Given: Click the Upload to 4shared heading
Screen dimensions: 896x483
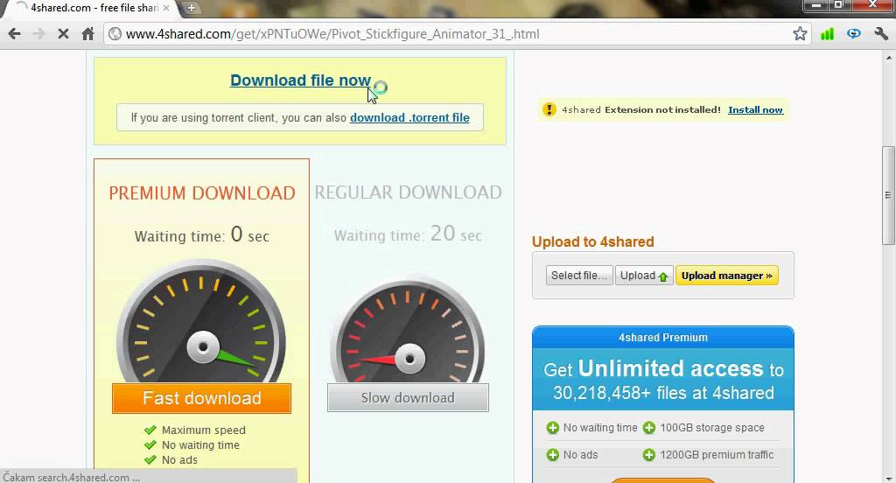Looking at the screenshot, I should pos(593,241).
